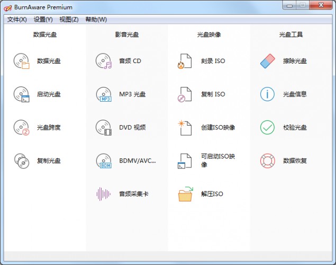
Task: Start the 音频采集卡 label
Action: point(134,194)
